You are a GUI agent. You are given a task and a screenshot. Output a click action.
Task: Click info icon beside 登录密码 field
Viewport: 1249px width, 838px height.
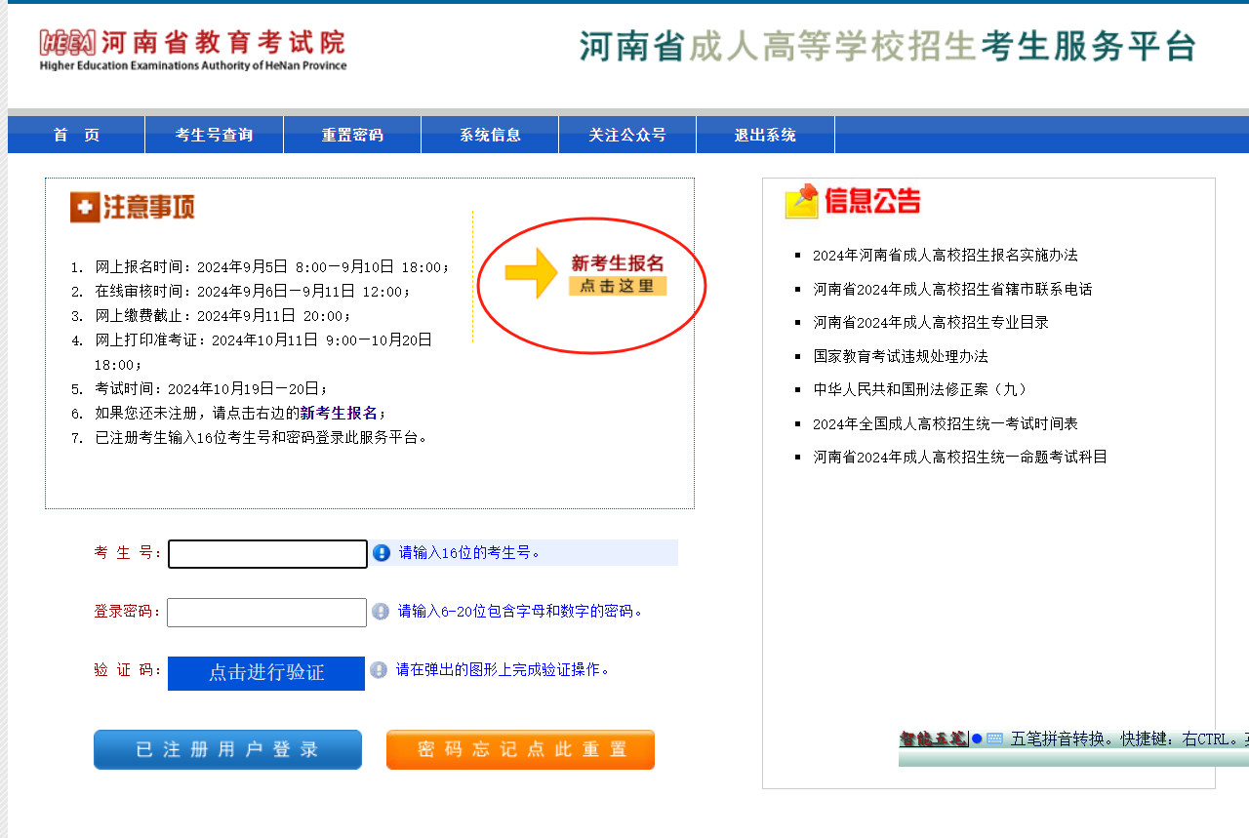[x=381, y=612]
